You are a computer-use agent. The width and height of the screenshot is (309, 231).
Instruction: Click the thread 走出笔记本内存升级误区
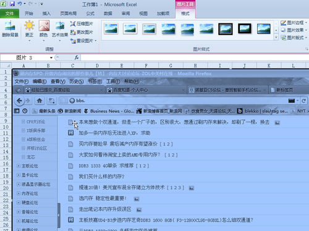[x=105, y=209]
